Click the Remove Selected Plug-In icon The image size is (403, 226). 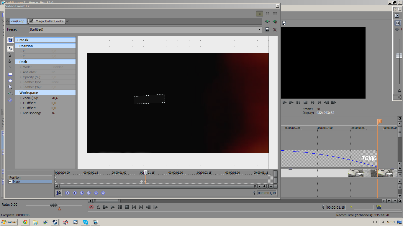click(x=275, y=21)
